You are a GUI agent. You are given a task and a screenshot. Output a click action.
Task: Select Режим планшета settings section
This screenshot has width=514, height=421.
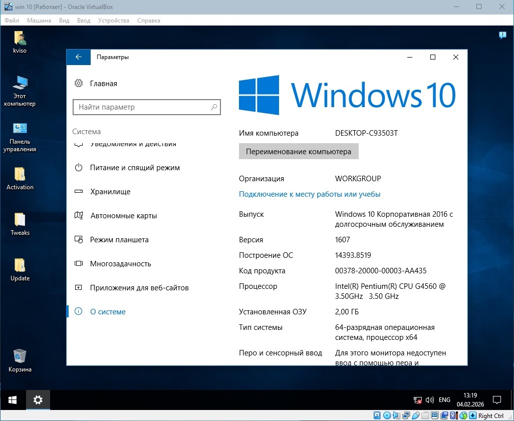[119, 240]
